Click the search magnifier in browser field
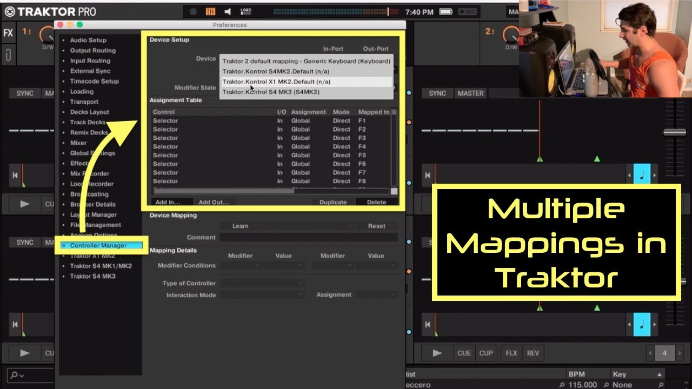 [x=15, y=374]
